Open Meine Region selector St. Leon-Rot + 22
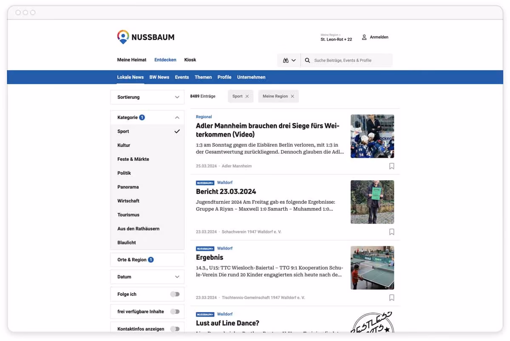 click(336, 37)
